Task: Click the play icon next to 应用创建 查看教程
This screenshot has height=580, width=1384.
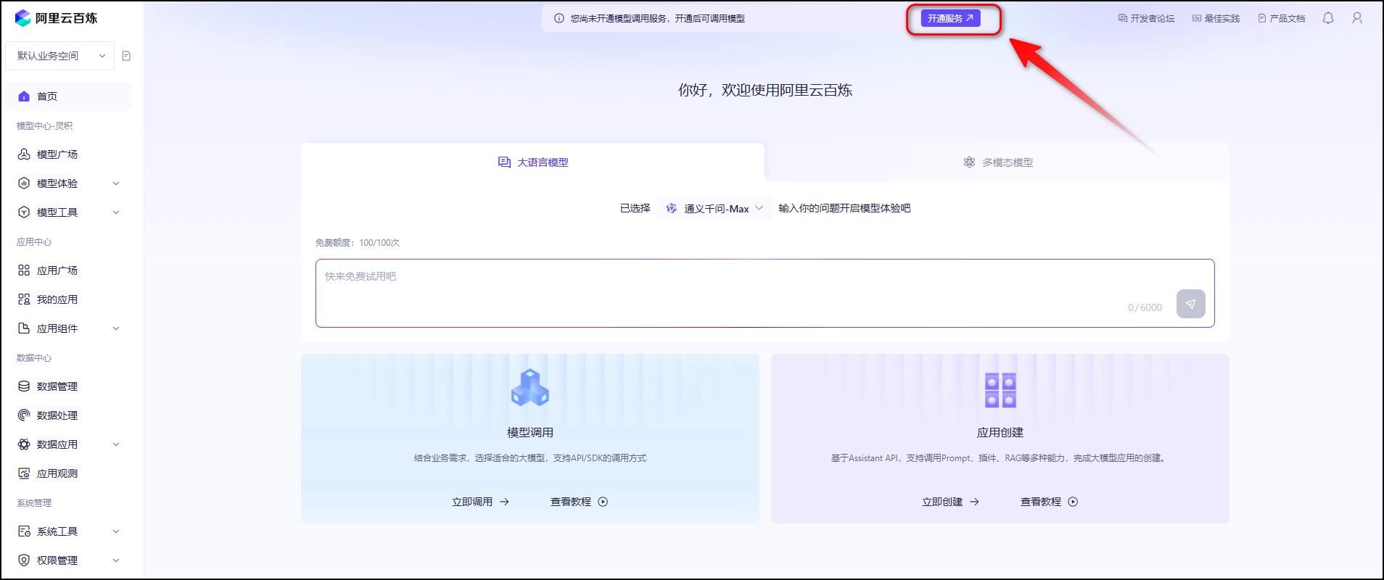Action: tap(1073, 502)
